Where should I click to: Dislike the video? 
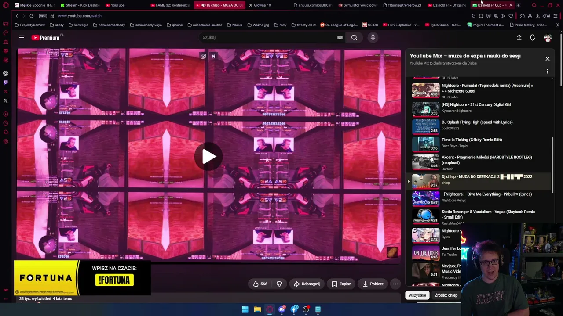[x=279, y=284]
